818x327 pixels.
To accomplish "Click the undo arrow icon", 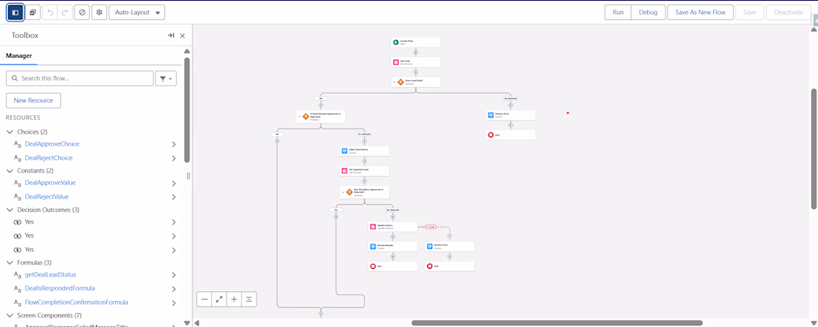I will tap(50, 12).
